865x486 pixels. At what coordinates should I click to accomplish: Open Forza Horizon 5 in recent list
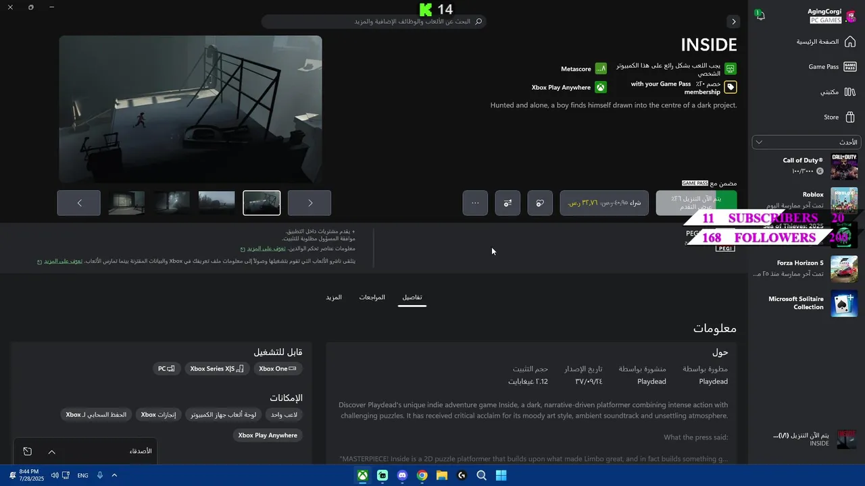pyautogui.click(x=806, y=269)
